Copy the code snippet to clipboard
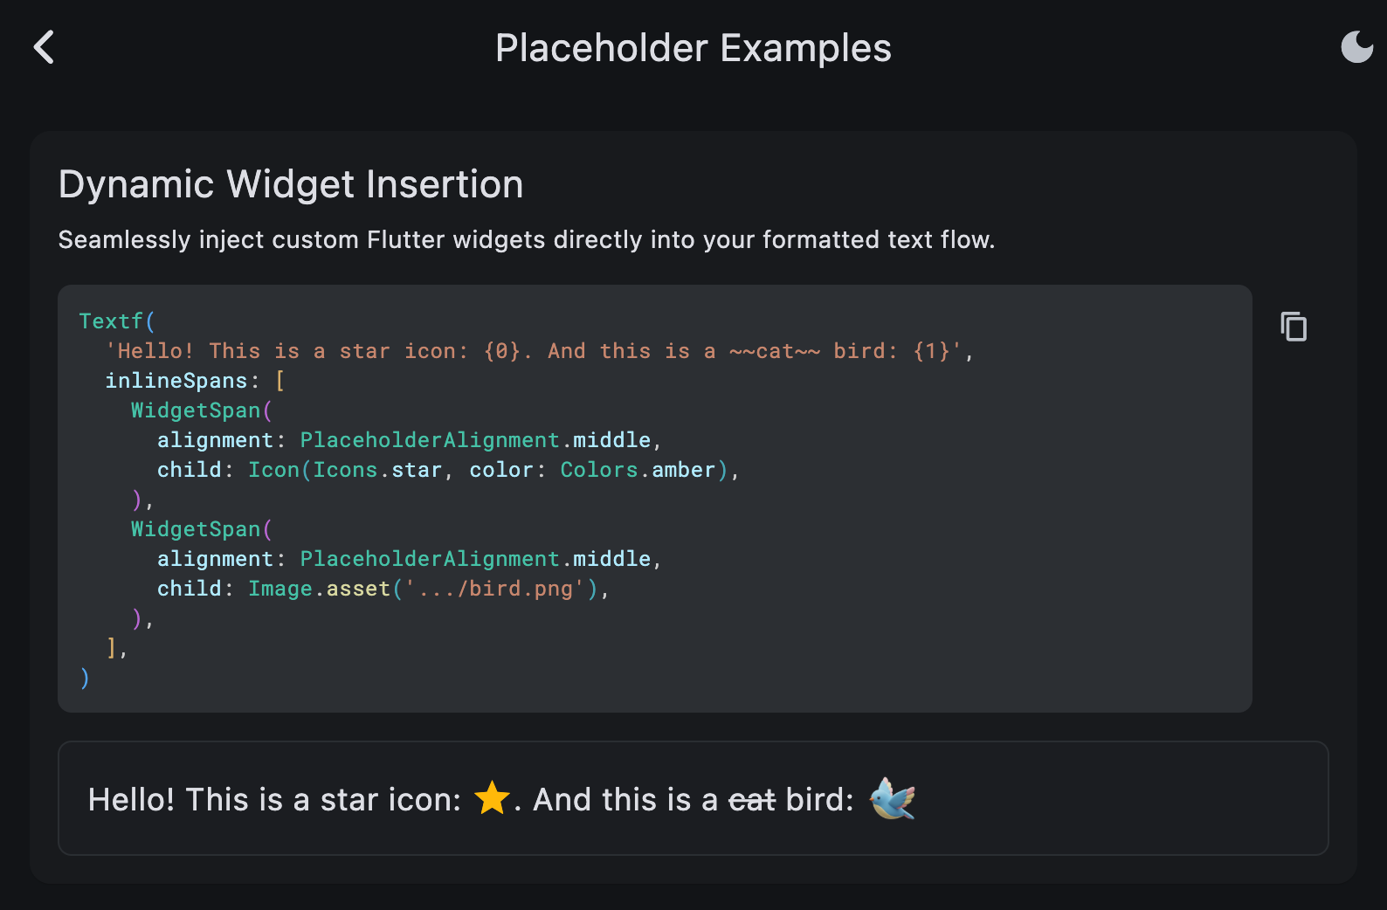 pos(1294,327)
